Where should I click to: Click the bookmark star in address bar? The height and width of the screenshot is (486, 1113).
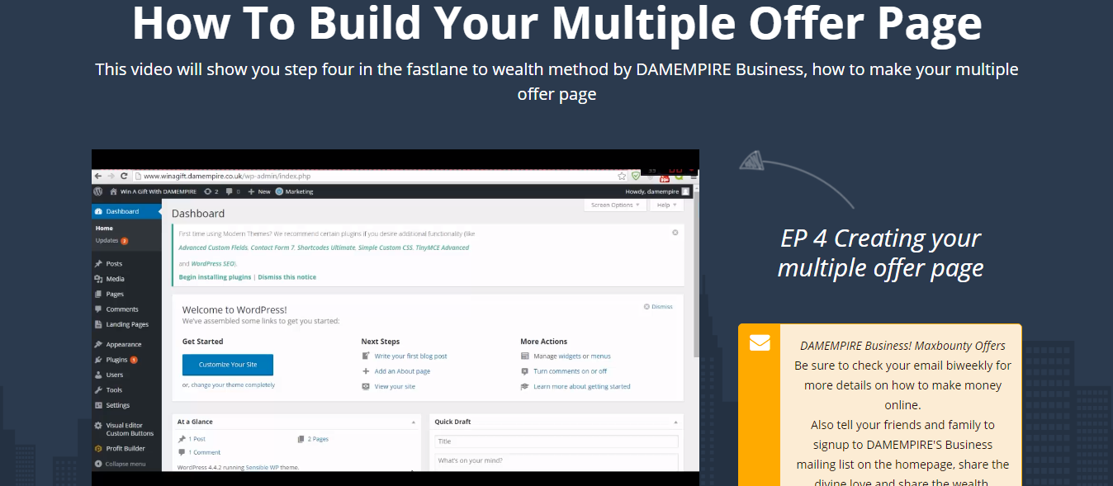622,176
